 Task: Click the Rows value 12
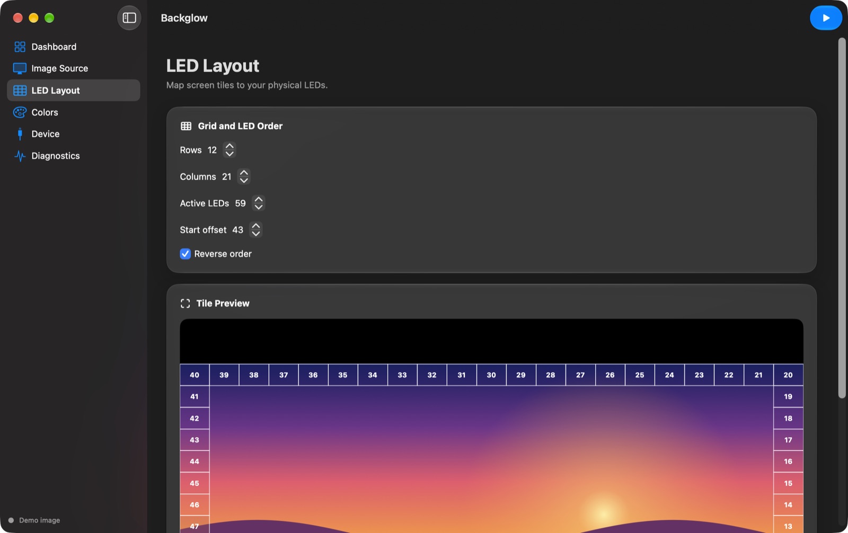(x=212, y=150)
